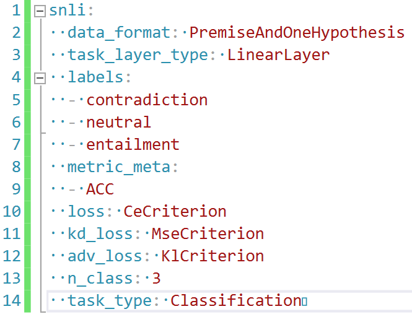Place cursor in PremiseAndOneHypothesis value
Screen dimensions: 412x322
click(x=297, y=33)
